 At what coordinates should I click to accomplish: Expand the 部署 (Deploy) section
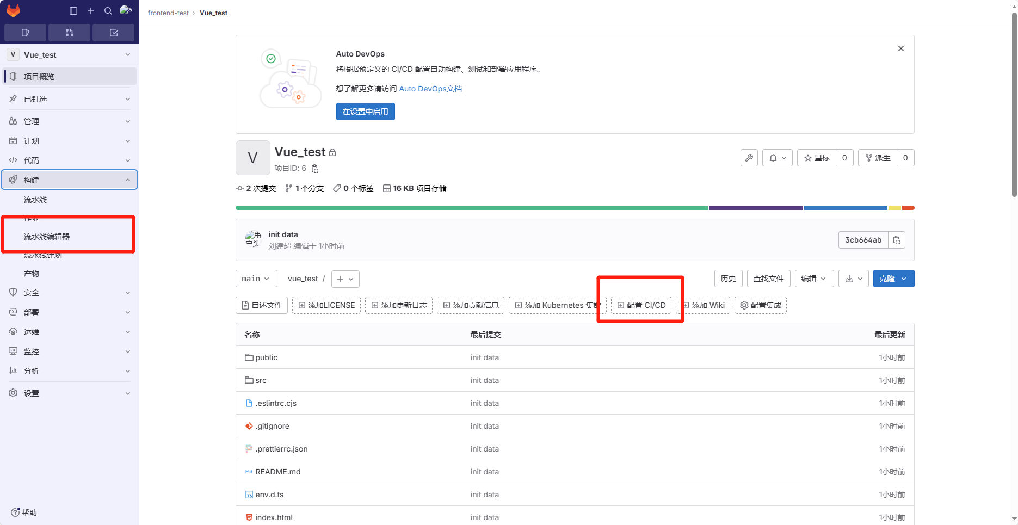pos(70,312)
